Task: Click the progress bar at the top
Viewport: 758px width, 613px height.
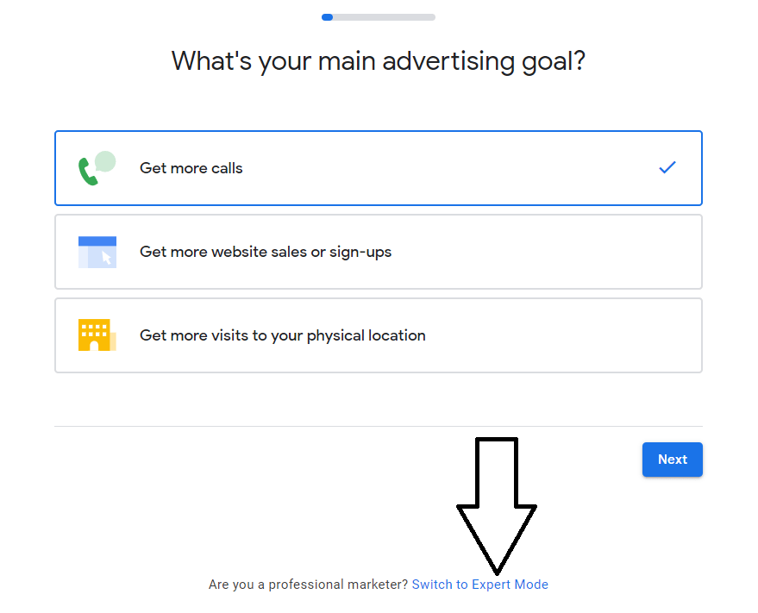Action: (379, 16)
